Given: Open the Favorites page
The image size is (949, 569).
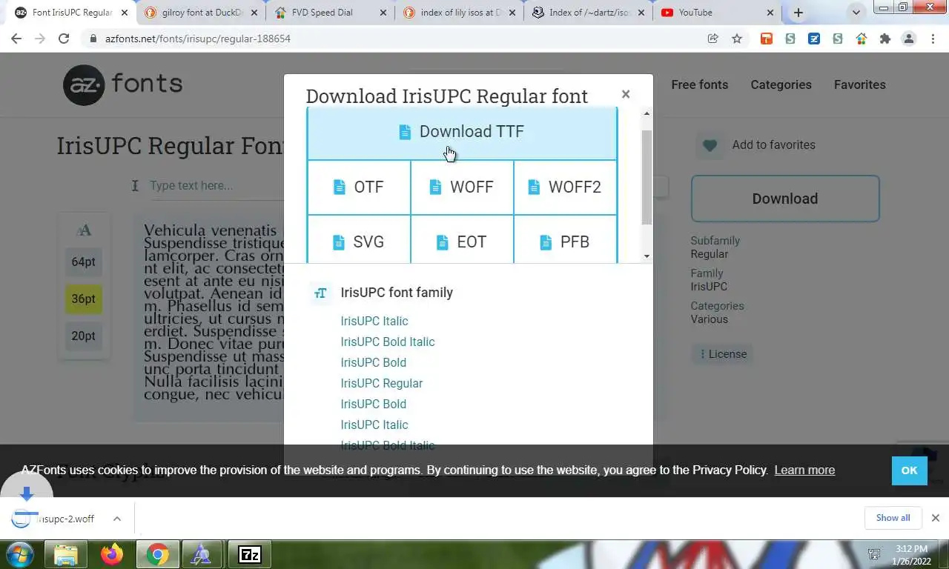Looking at the screenshot, I should tap(860, 84).
